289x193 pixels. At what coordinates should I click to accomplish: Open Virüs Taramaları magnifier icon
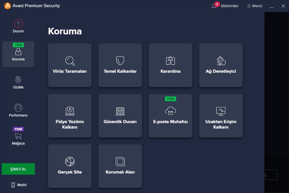tap(70, 61)
